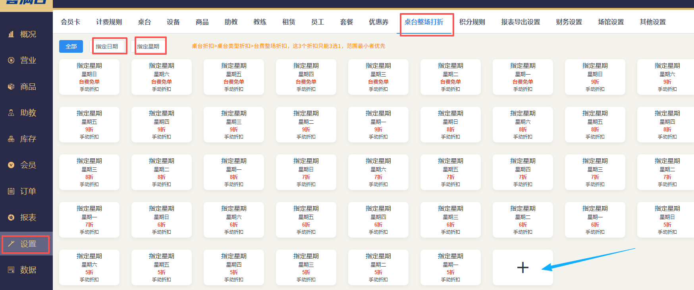Screen dimensions: 694x290
Task: Open the 星期一 7折 card
Action: pos(89,220)
